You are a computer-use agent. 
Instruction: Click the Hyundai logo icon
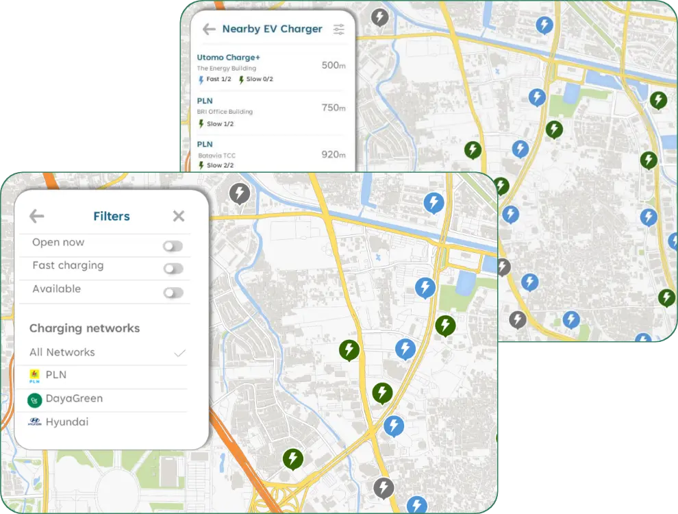[35, 422]
